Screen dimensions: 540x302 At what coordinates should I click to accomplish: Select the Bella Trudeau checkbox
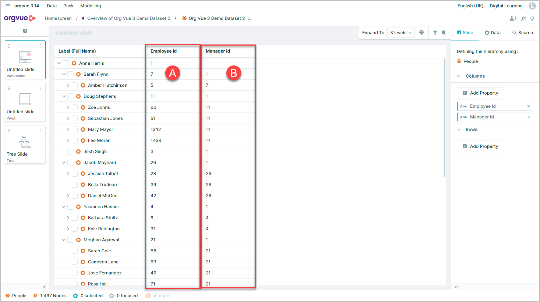click(75, 185)
